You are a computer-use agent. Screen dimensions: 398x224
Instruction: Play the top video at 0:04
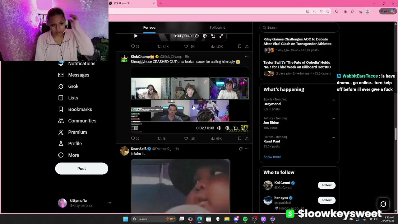point(136,36)
